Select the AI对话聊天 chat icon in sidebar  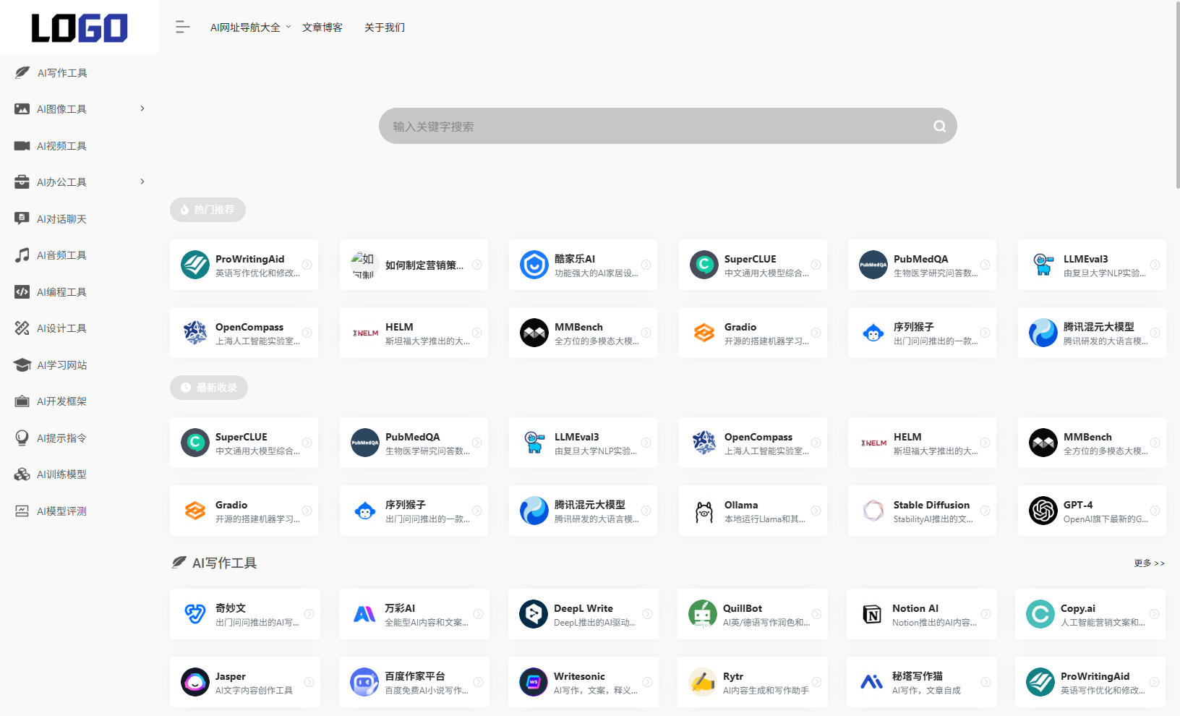pyautogui.click(x=22, y=218)
